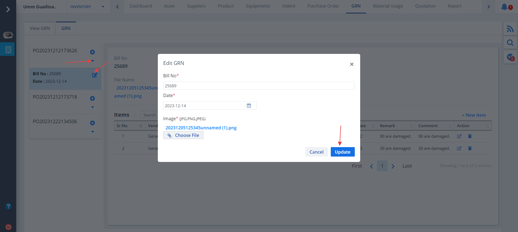The width and height of the screenshot is (518, 232).
Task: Expand the PO20231212173718 dropdown arrow
Action: click(93, 107)
